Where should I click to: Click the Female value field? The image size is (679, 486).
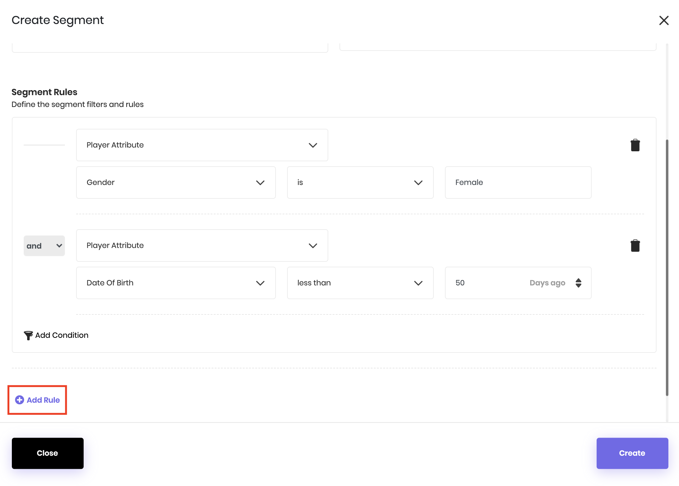[518, 182]
